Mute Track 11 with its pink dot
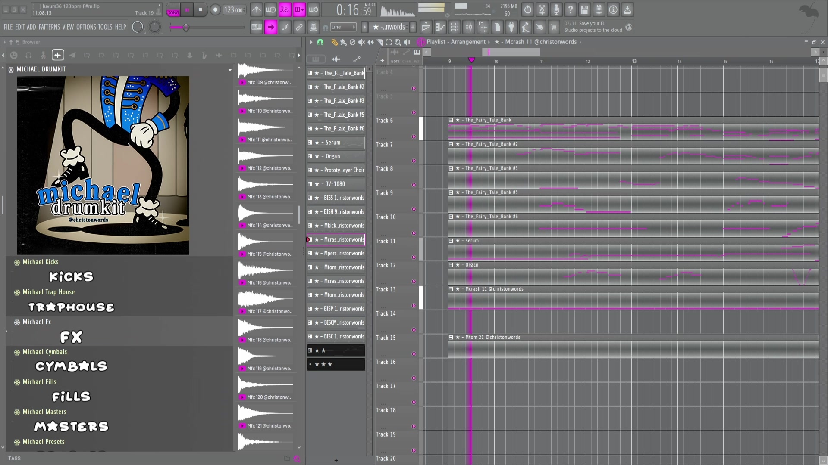 point(414,257)
